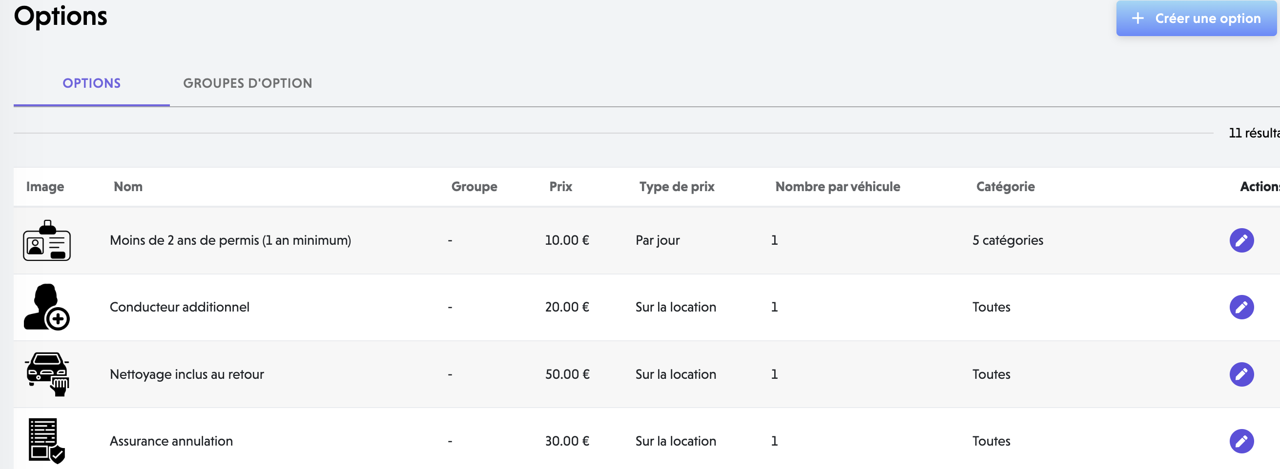Edit the 'Moins de 2 ans de permis' option
The image size is (1280, 469).
1241,241
